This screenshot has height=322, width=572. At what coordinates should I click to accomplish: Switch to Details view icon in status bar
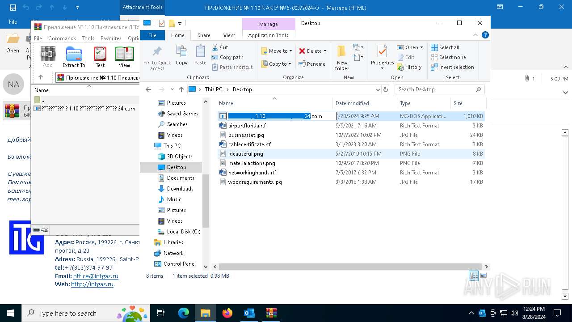(474, 276)
